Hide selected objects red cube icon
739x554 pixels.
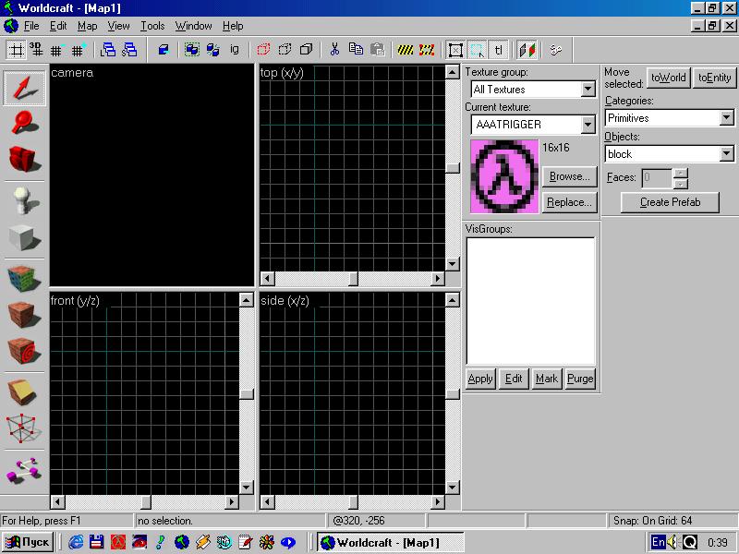(263, 50)
